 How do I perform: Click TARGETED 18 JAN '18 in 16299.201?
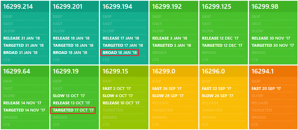pyautogui.click(x=73, y=45)
